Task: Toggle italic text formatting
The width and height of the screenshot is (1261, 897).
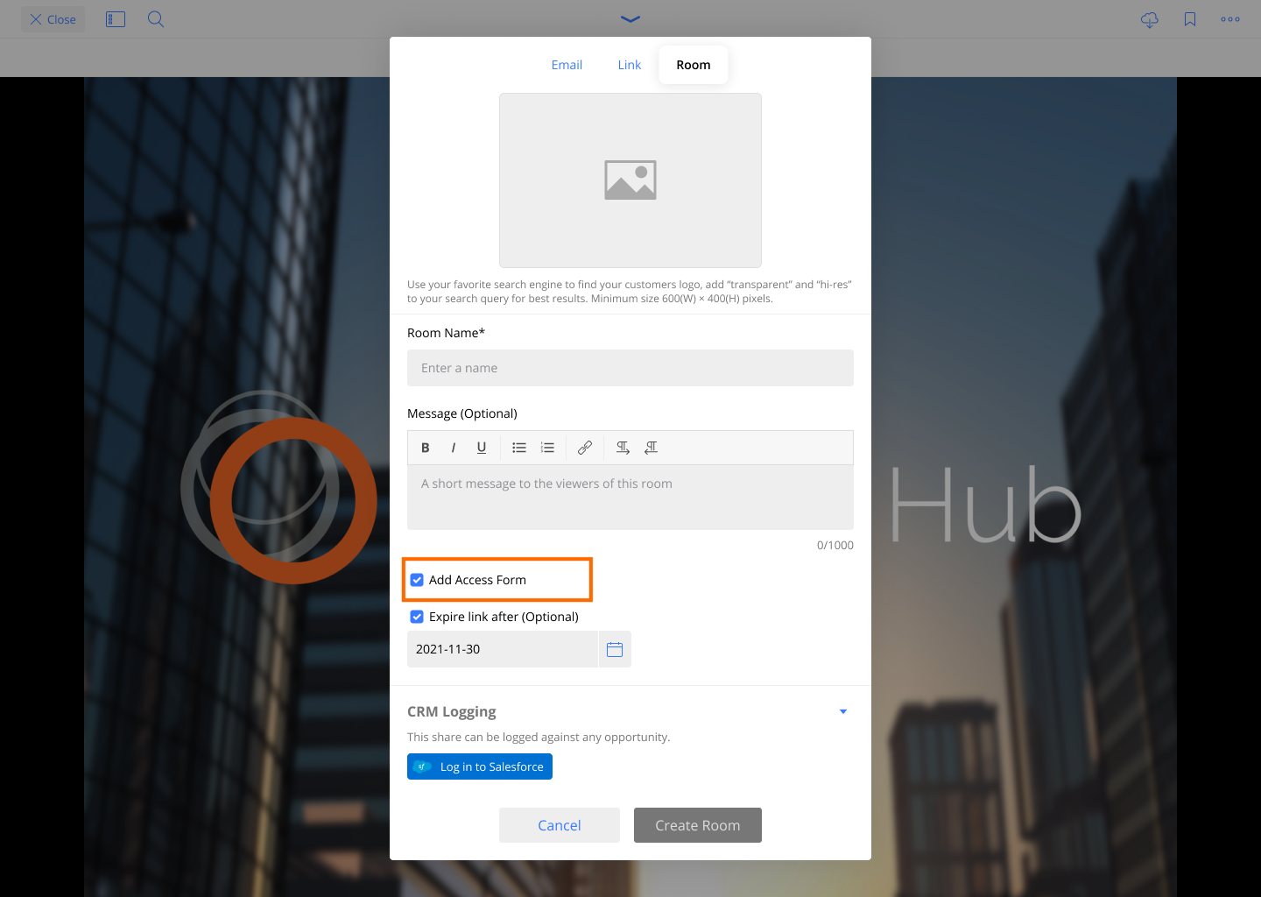Action: pyautogui.click(x=453, y=448)
